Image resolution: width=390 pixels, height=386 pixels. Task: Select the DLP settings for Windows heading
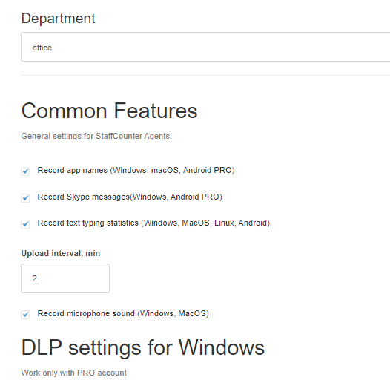[143, 347]
